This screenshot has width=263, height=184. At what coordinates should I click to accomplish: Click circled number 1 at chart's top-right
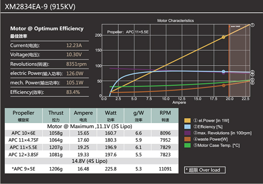252,25
